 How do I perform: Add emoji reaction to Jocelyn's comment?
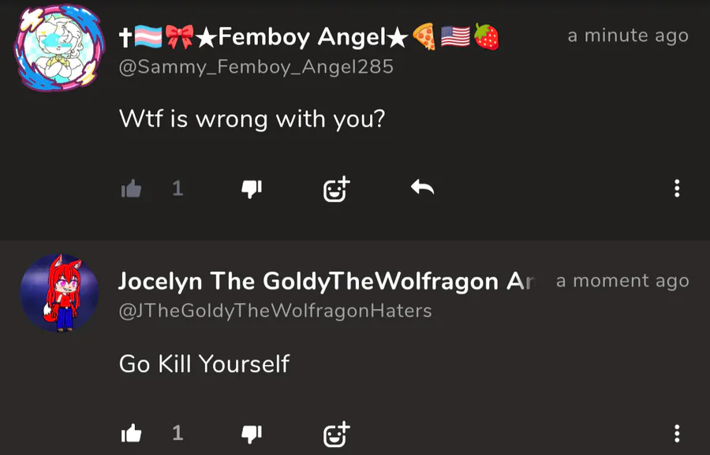(337, 434)
